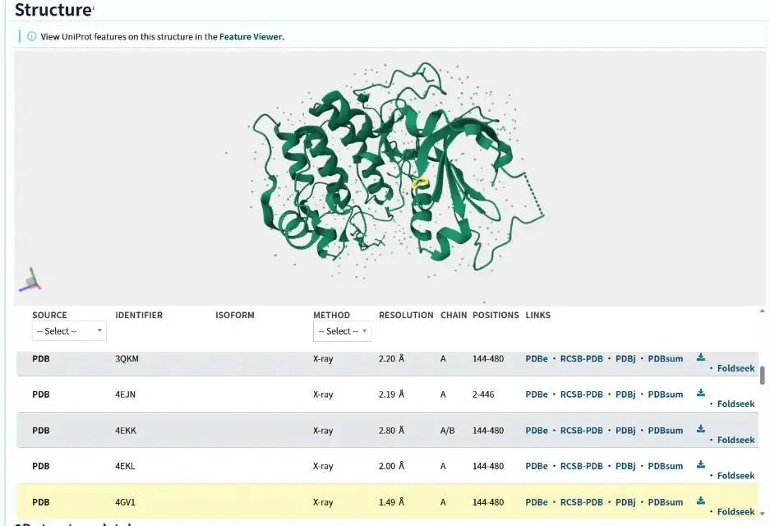Download the 4EKK structure file
Screen dimensions: 770x526
[700, 429]
